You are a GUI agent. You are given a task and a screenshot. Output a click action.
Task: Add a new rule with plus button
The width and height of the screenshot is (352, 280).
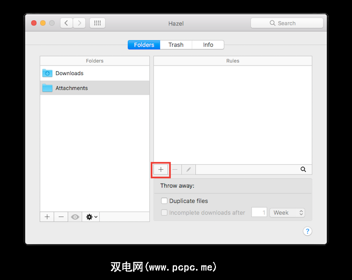161,169
